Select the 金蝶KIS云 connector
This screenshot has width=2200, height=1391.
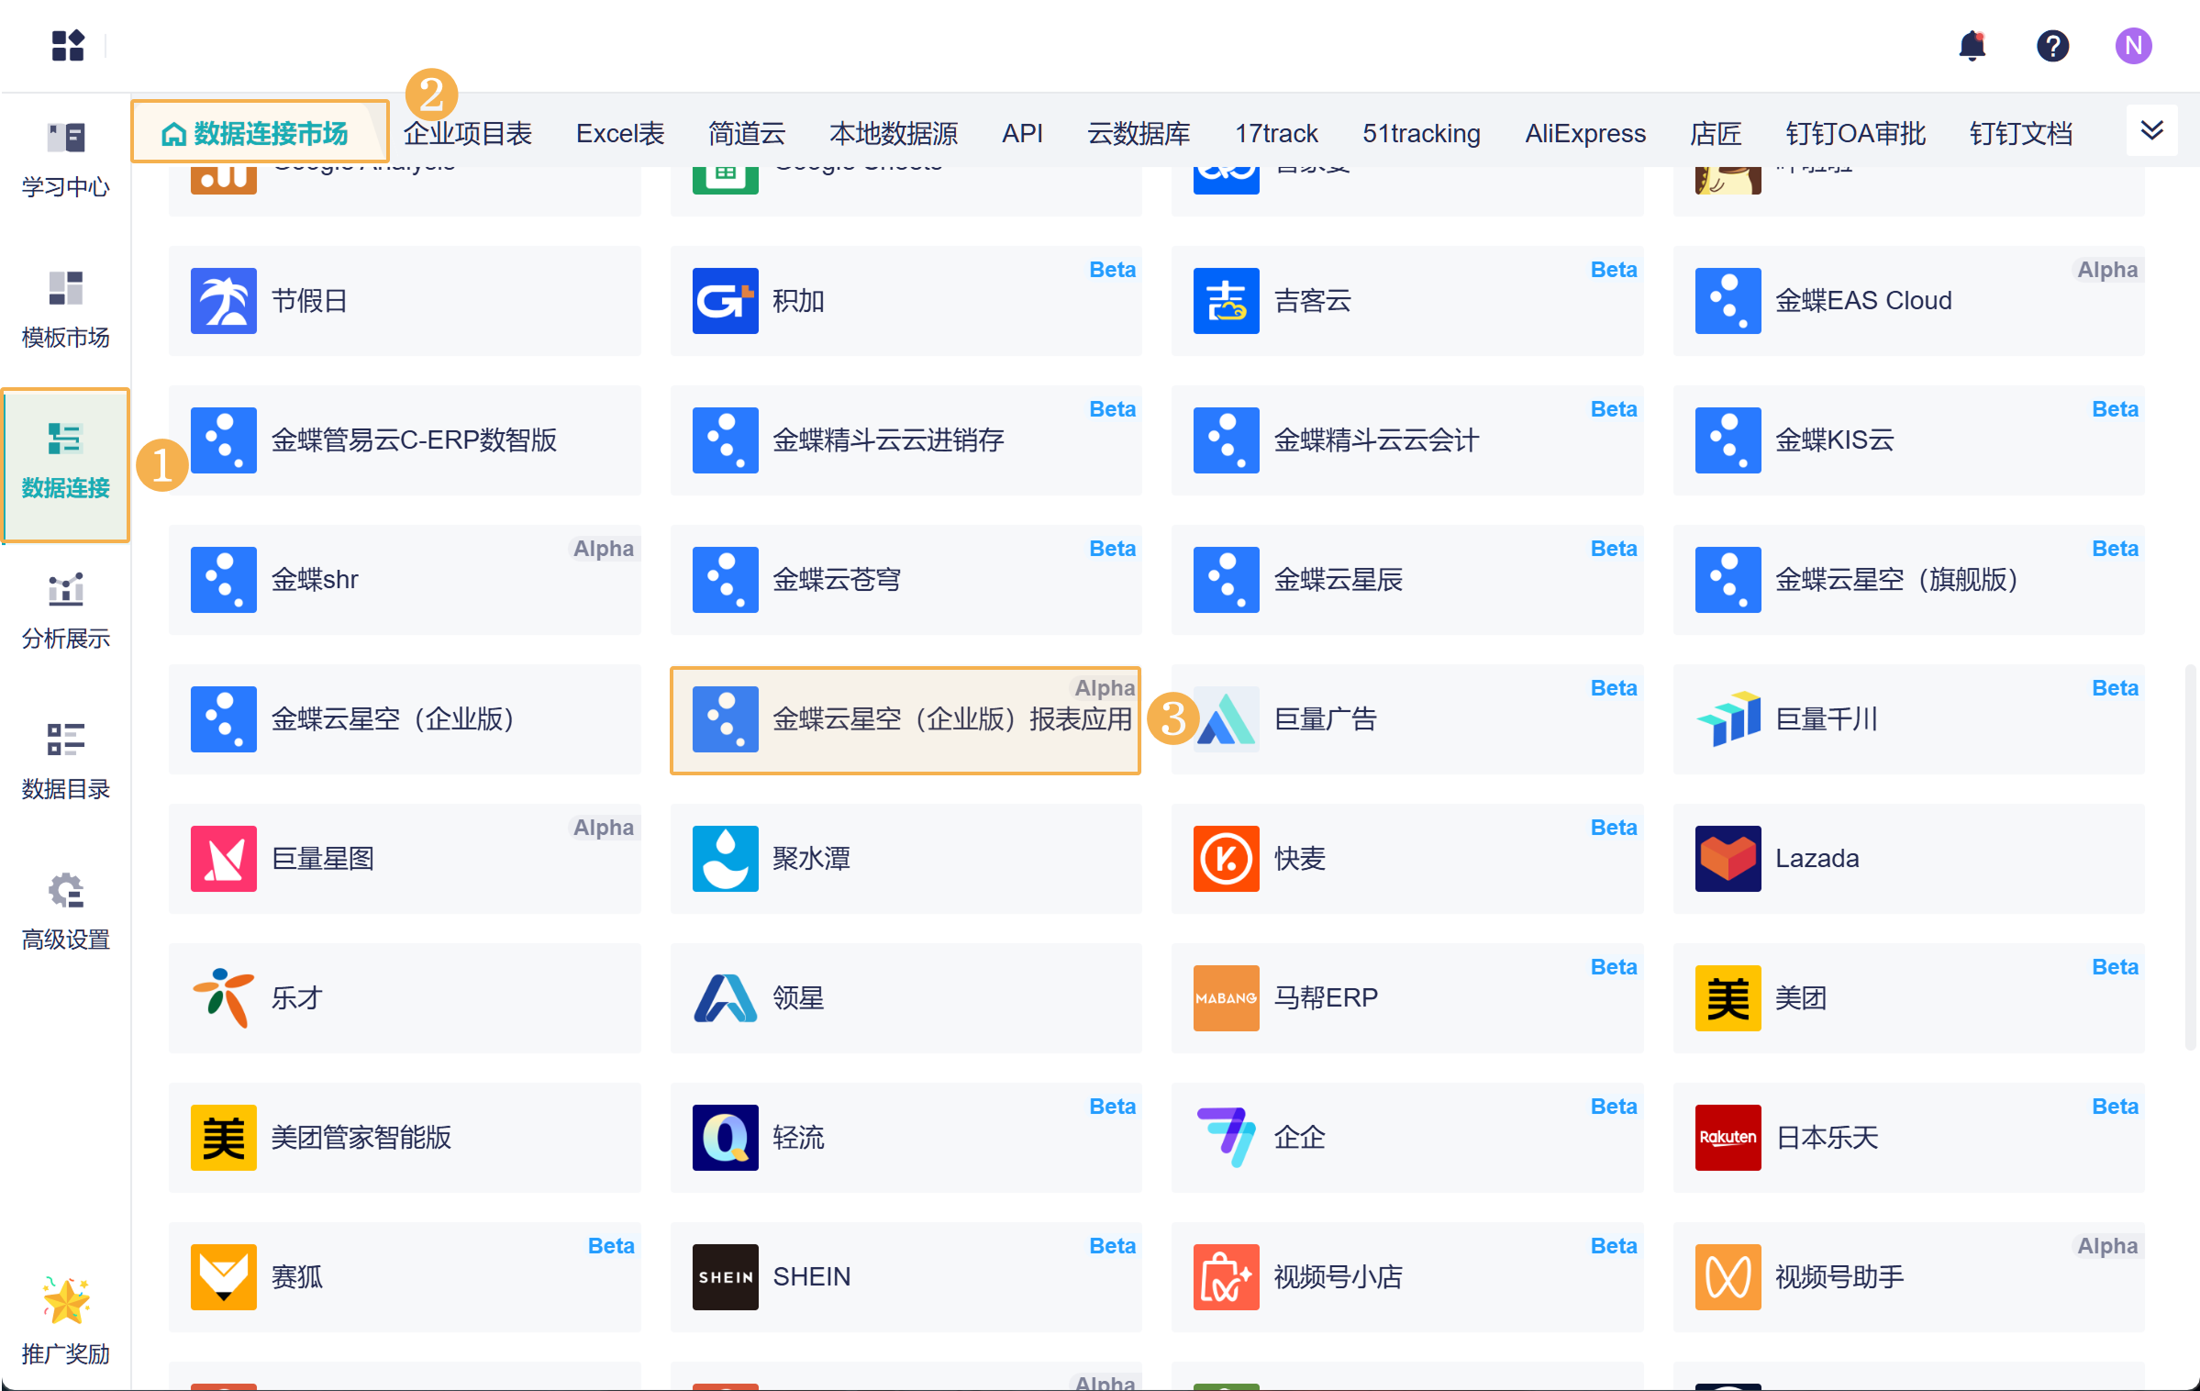point(1909,440)
